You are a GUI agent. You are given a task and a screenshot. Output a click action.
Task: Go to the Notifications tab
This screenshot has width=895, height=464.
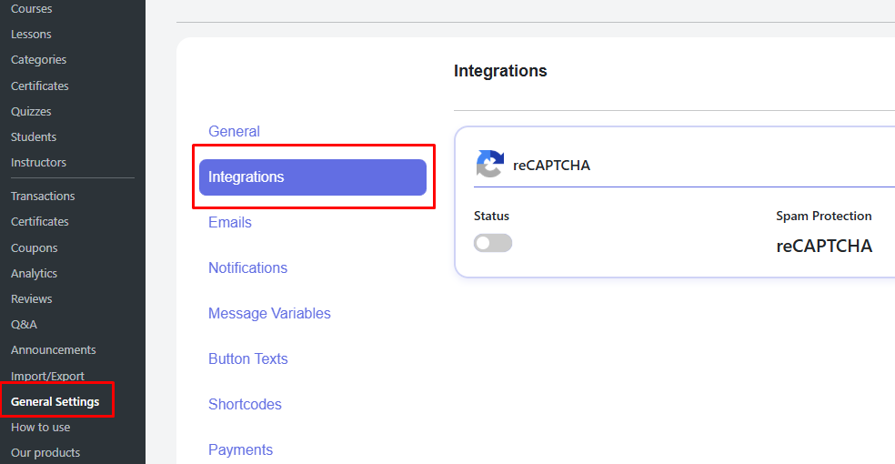tap(247, 267)
